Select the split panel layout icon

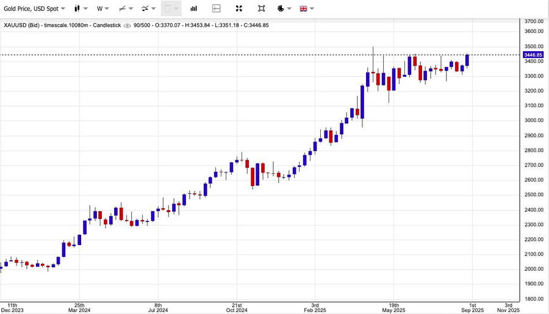click(216, 9)
